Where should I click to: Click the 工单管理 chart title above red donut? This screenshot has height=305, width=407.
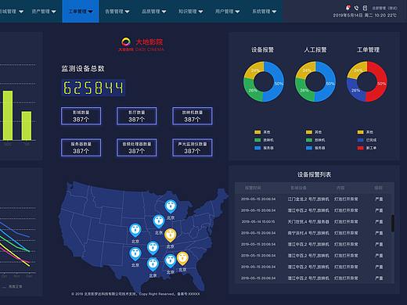[368, 49]
